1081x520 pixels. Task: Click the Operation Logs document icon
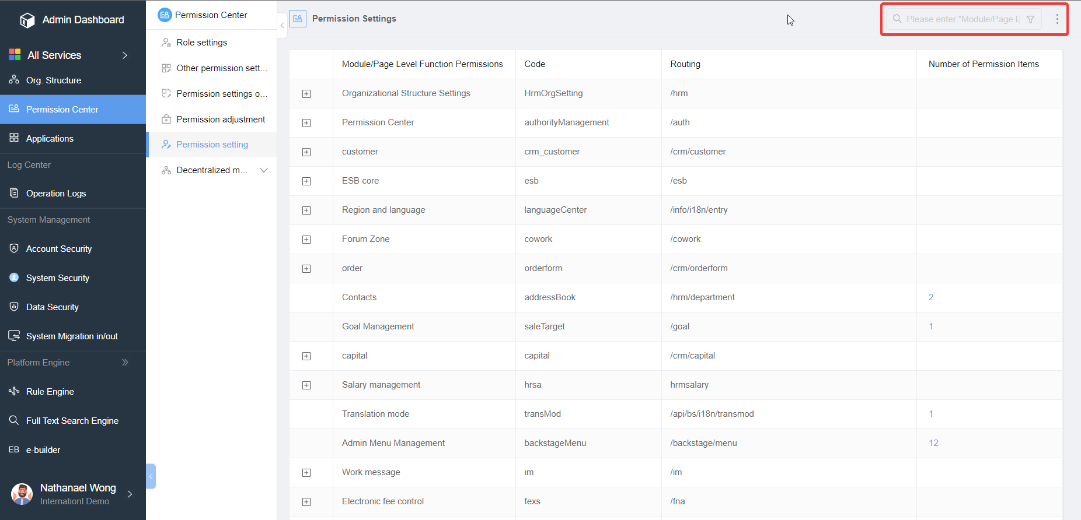click(x=14, y=193)
